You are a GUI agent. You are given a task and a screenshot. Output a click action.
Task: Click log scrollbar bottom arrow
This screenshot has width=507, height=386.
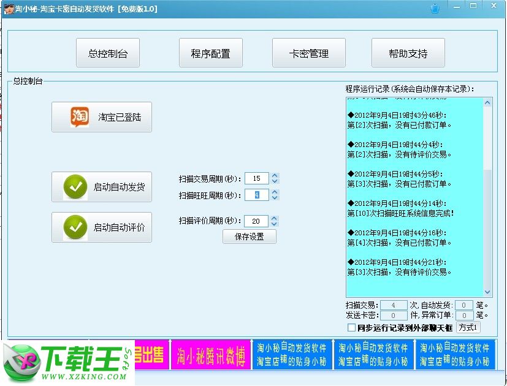(487, 292)
